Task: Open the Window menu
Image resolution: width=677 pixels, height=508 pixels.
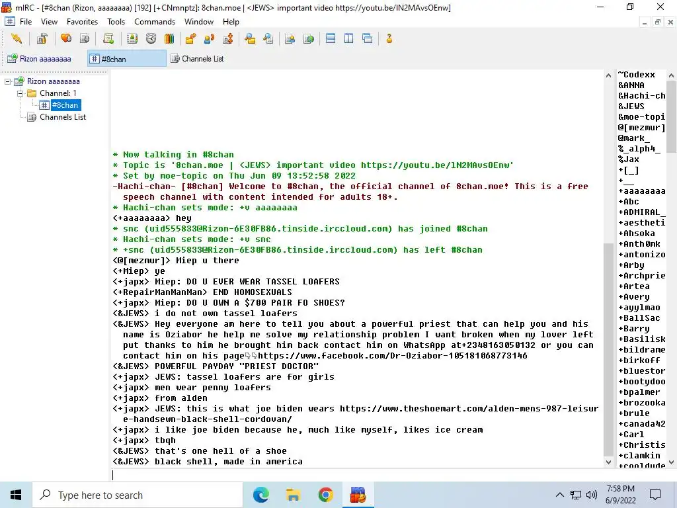Action: pos(198,22)
